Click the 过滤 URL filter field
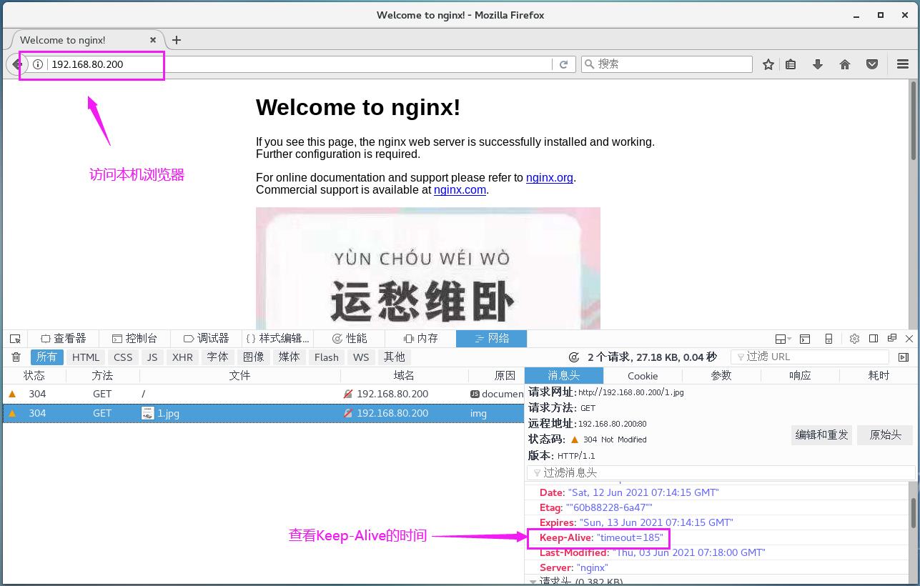Image resolution: width=920 pixels, height=586 pixels. point(810,357)
